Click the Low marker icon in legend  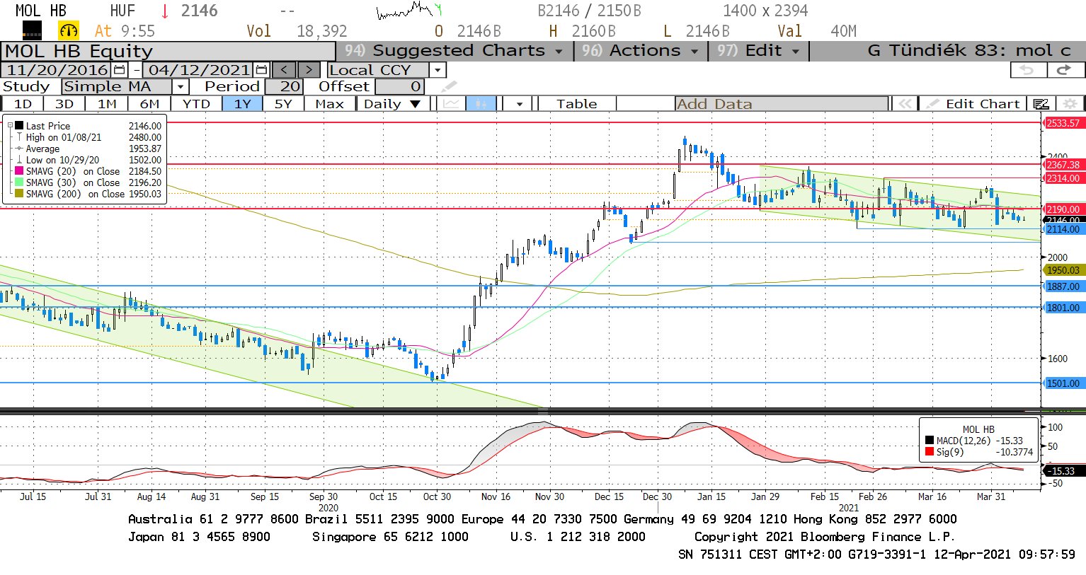click(20, 160)
